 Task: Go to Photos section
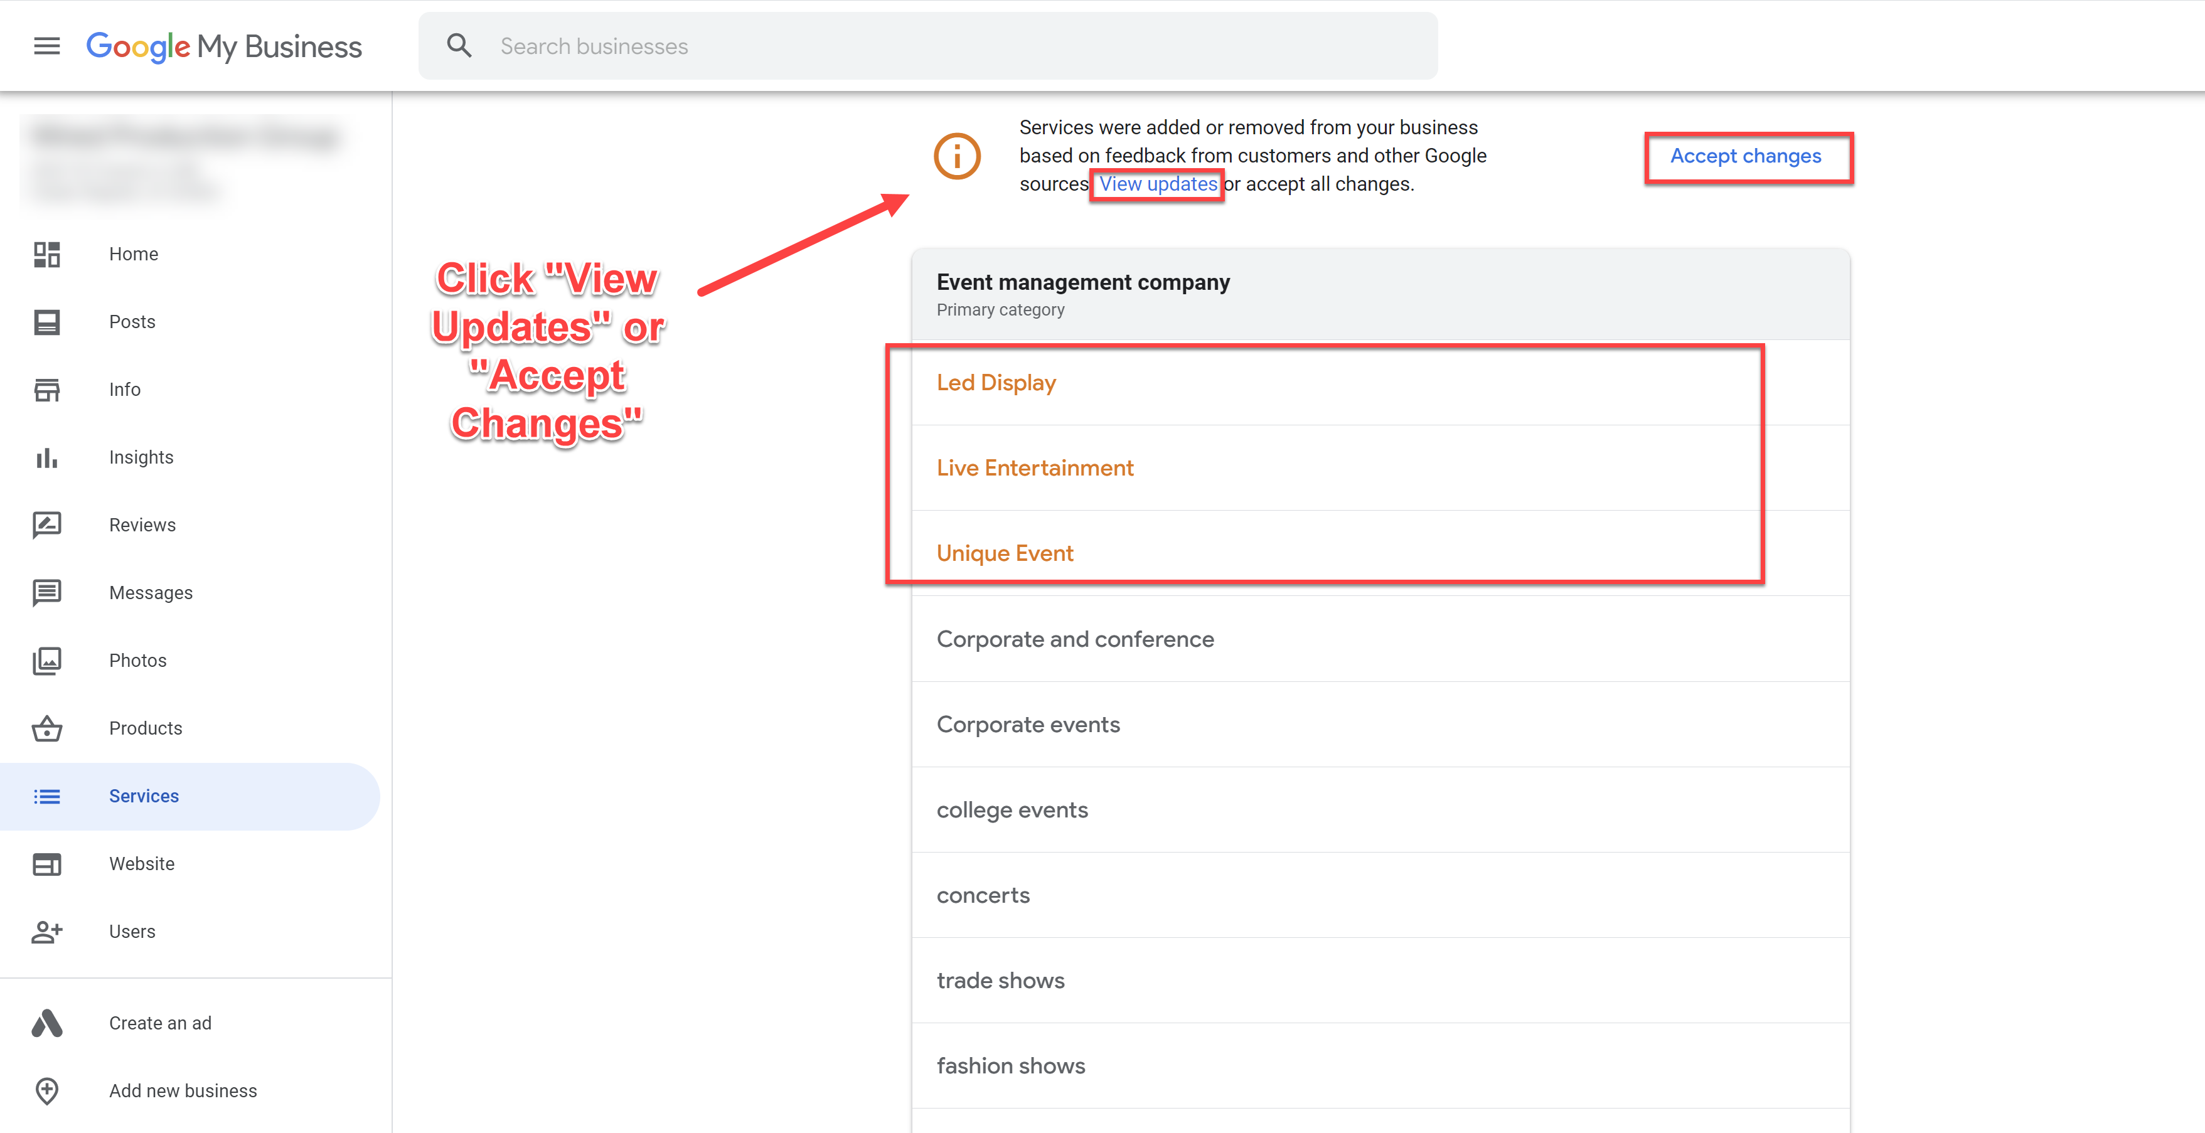pyautogui.click(x=138, y=660)
